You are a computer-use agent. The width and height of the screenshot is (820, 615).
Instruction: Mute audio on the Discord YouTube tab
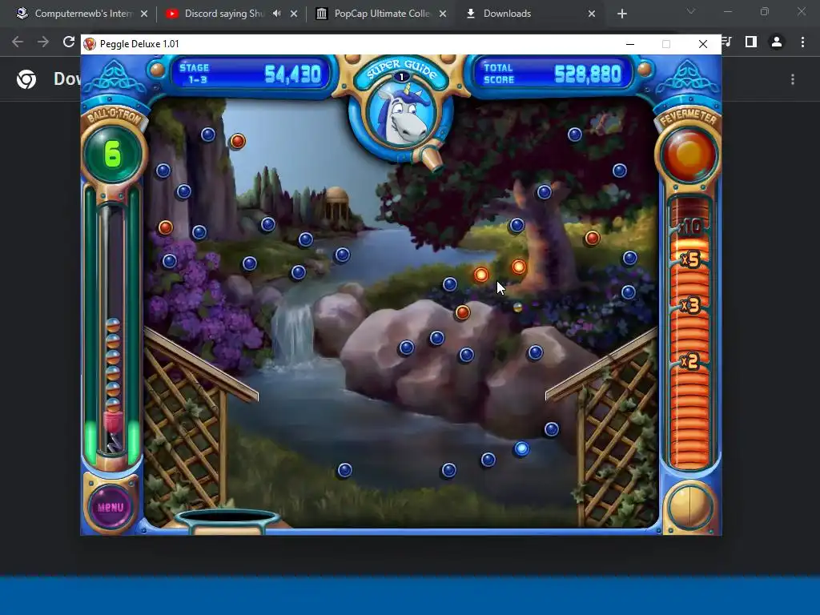point(276,14)
